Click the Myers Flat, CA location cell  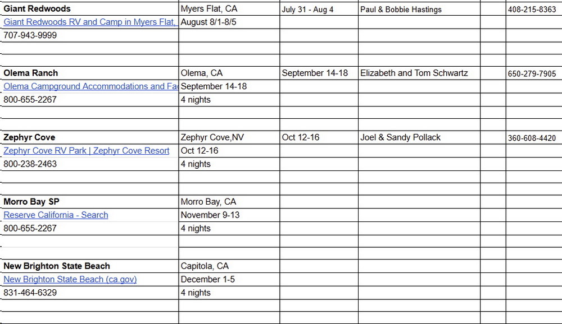pyautogui.click(x=209, y=9)
